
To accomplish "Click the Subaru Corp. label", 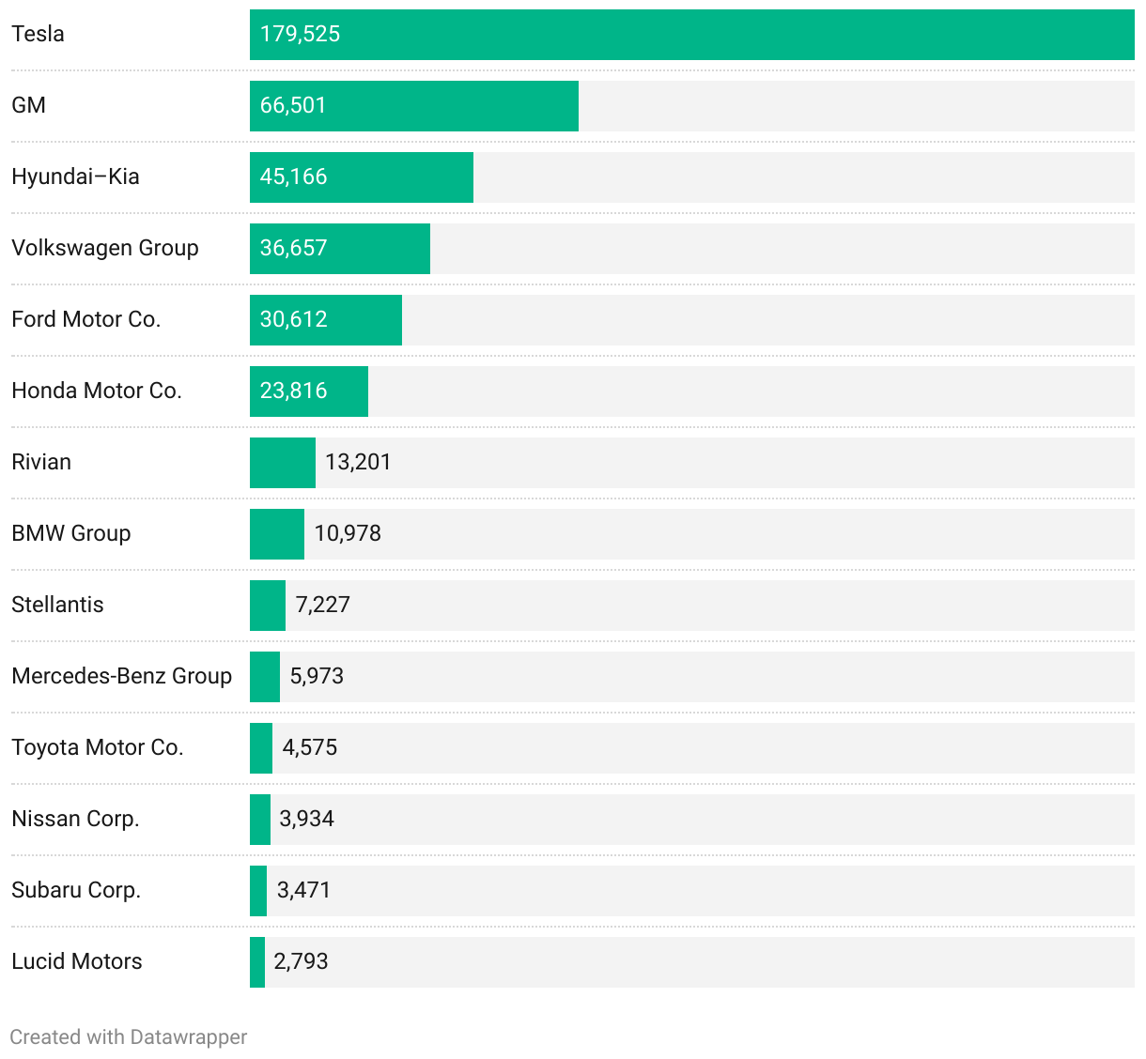I will click(76, 890).
